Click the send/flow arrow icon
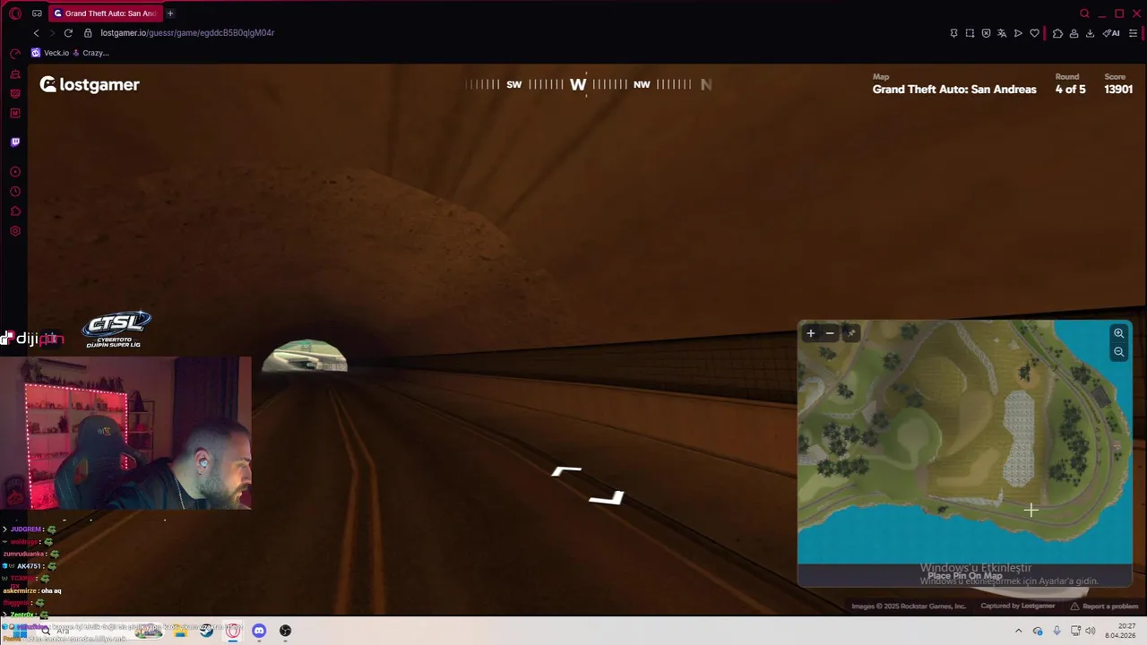Viewport: 1147px width, 645px height. coord(1018,33)
